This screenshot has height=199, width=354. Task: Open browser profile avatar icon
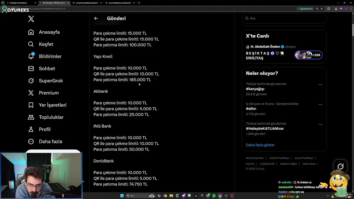[x=346, y=9]
